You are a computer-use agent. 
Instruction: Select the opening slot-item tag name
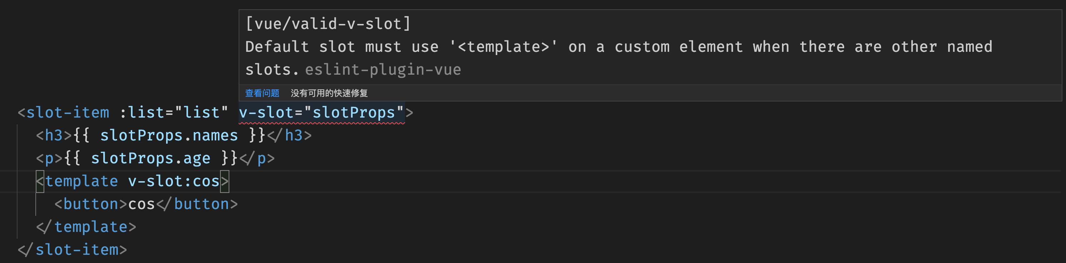68,113
